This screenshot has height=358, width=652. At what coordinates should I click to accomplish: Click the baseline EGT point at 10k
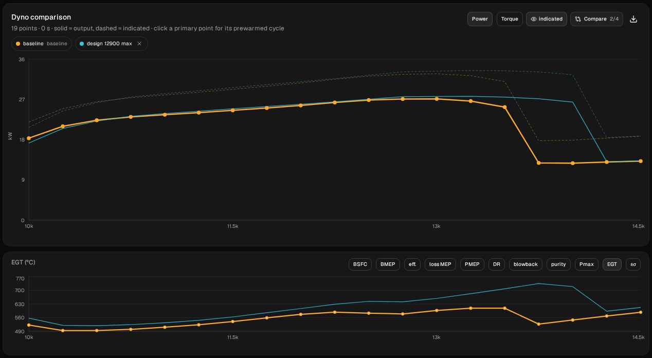[x=29, y=325]
